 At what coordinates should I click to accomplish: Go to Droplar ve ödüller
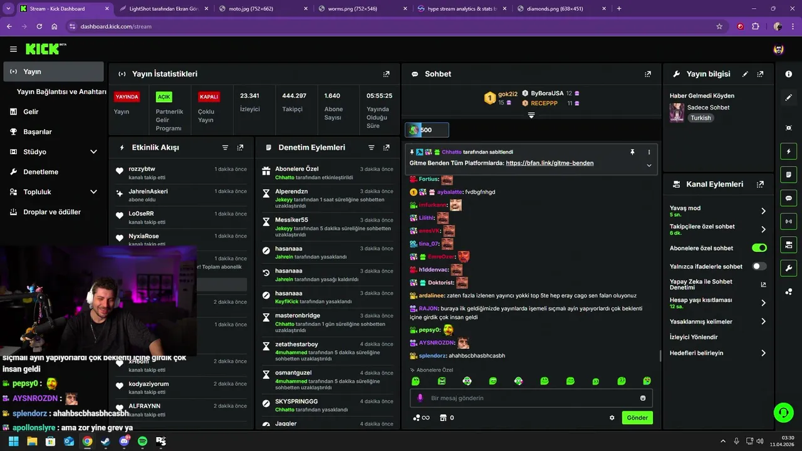[x=53, y=212]
